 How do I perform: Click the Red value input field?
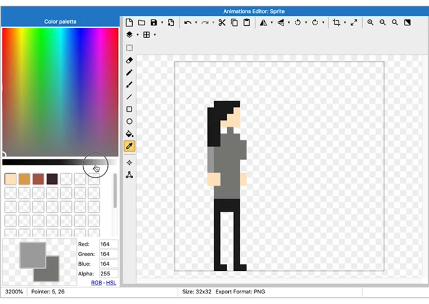tap(109, 244)
